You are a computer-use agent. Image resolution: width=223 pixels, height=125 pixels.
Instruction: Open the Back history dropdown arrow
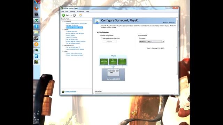(71, 15)
